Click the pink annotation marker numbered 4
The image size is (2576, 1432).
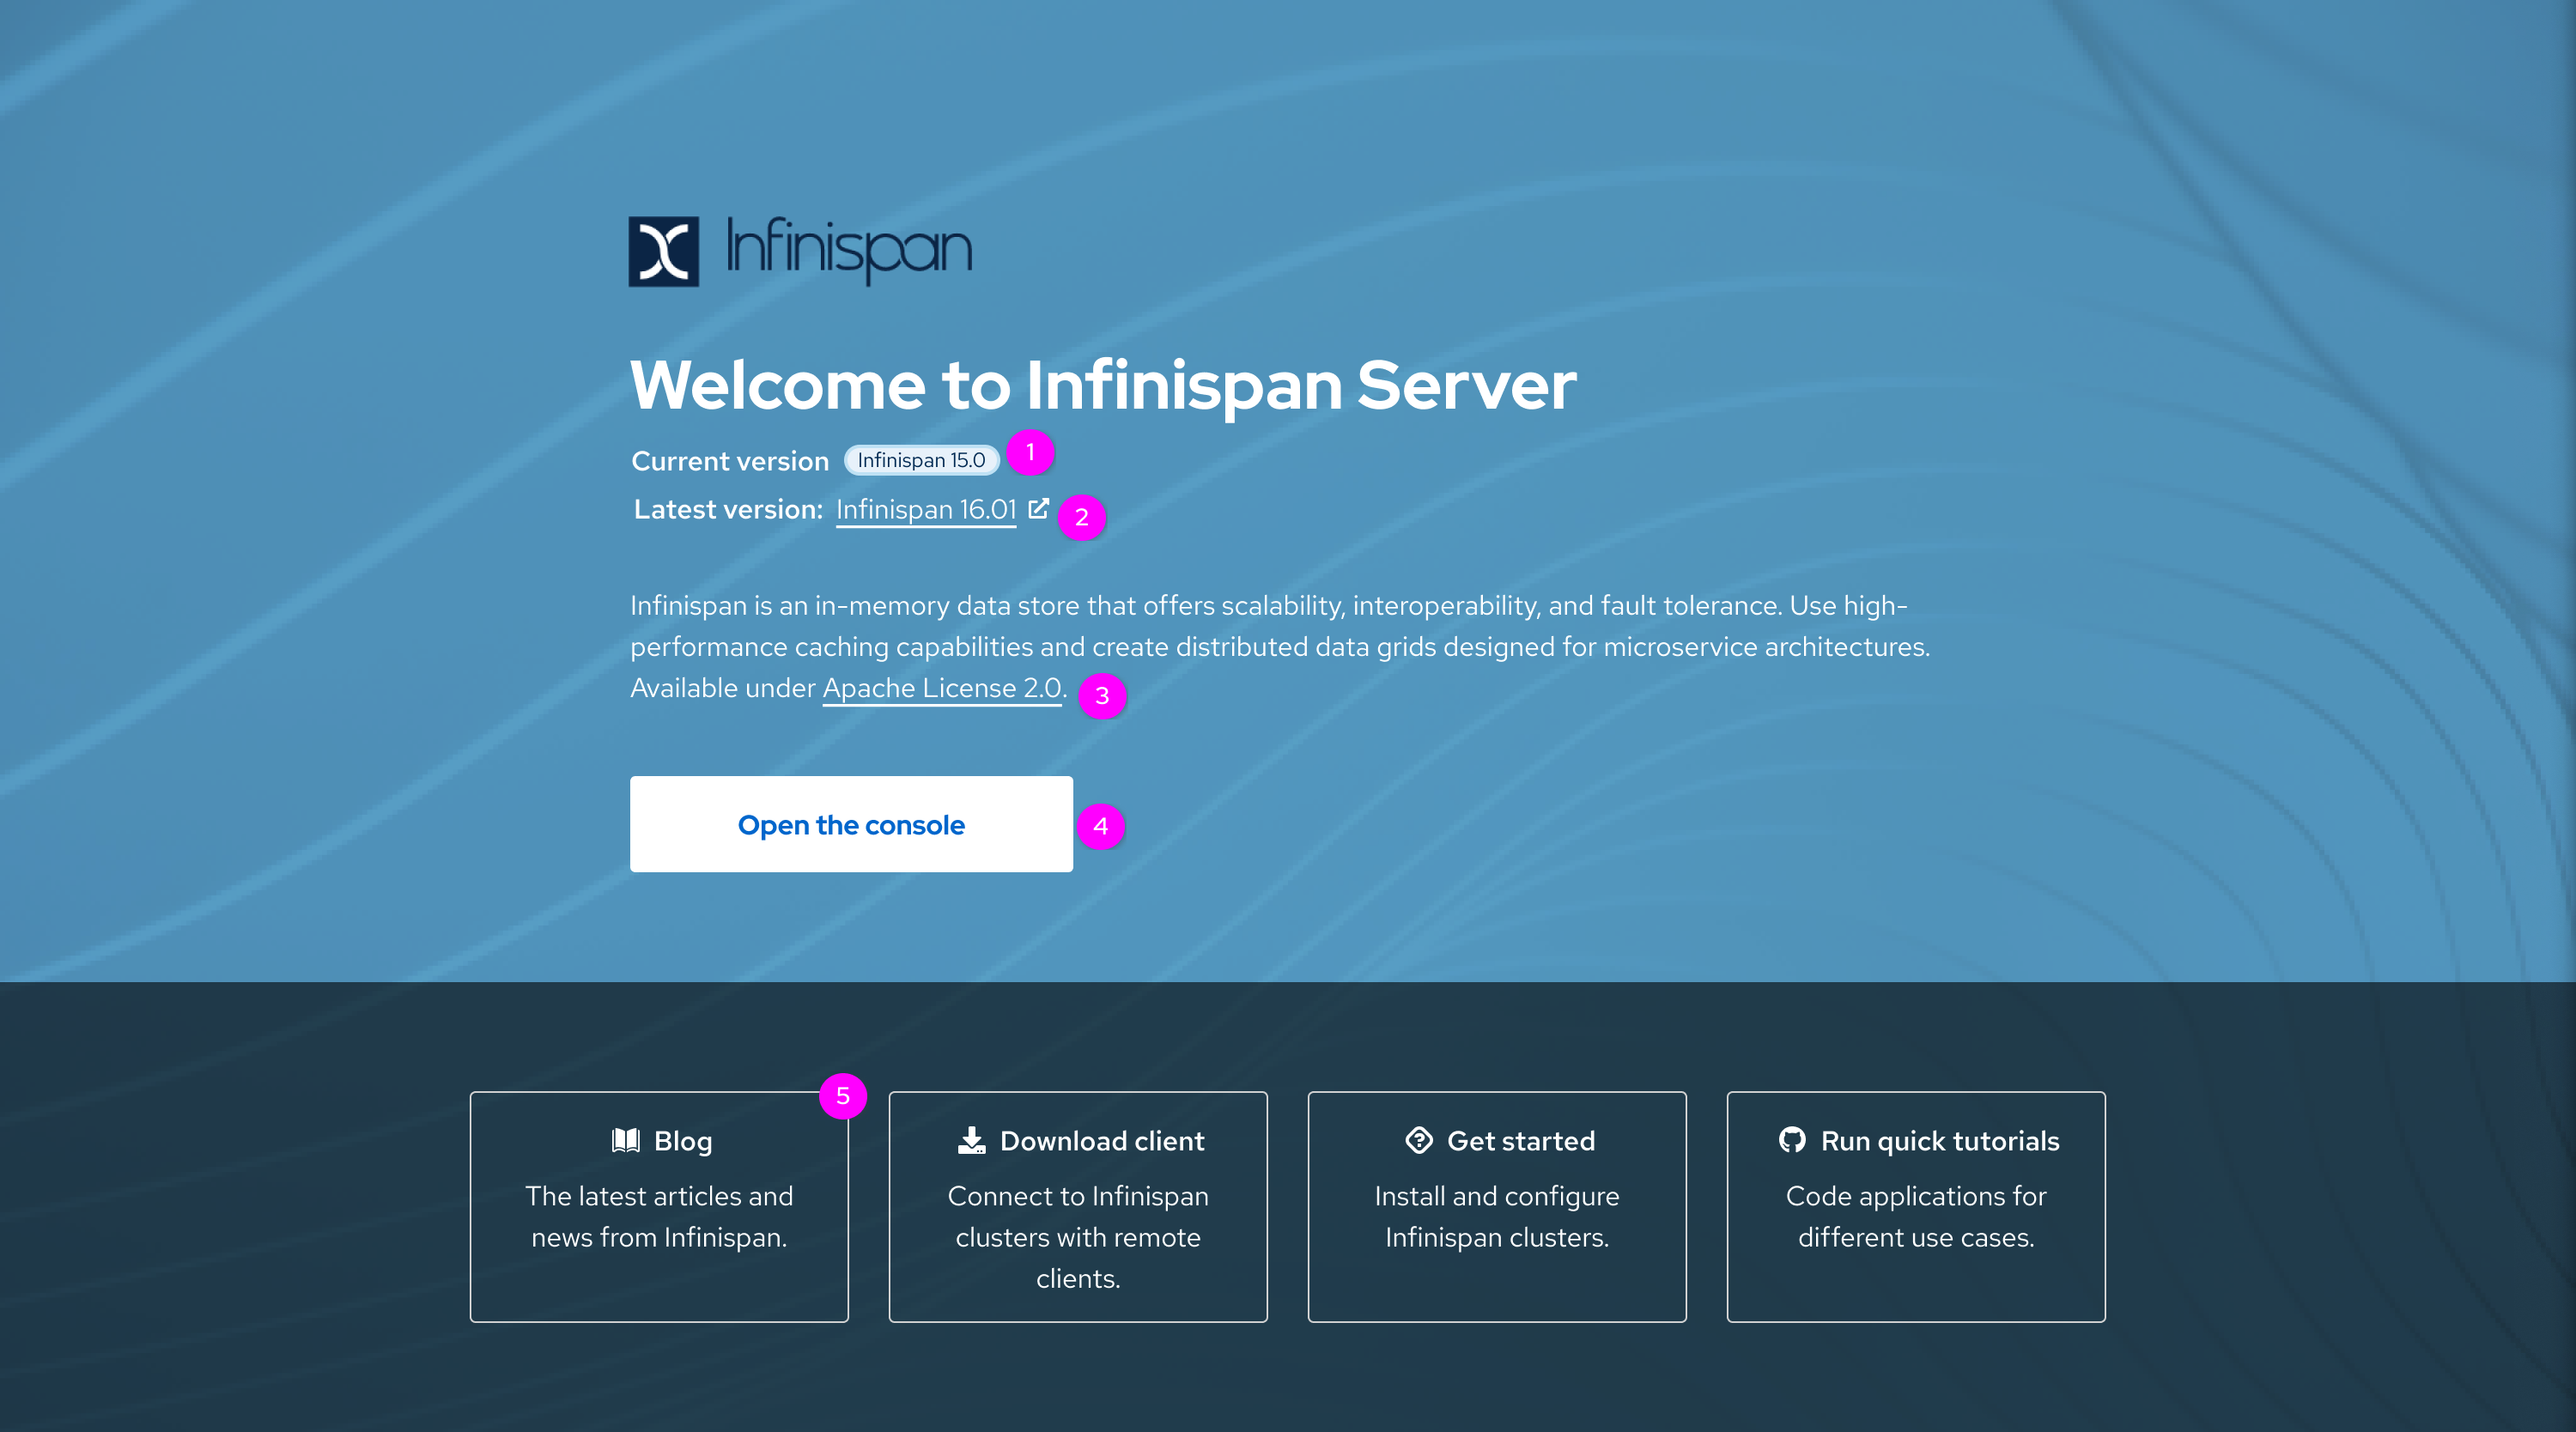point(1100,826)
